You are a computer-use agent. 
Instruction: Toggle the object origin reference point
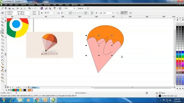coord(3,13)
